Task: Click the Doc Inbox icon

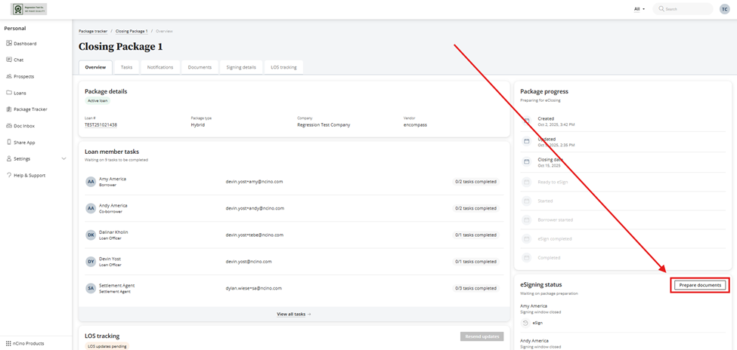Action: 9,126
